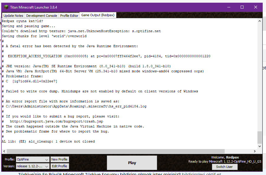
Task: Click the 'A fatal error has been detected' line
Action: [70, 46]
